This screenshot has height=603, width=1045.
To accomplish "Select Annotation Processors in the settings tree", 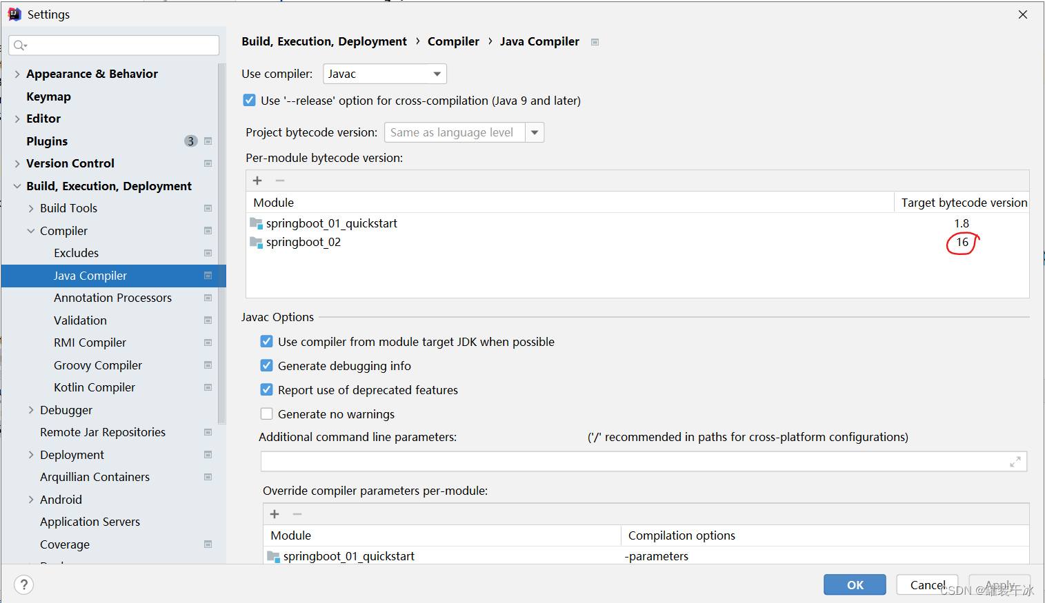I will (x=112, y=298).
